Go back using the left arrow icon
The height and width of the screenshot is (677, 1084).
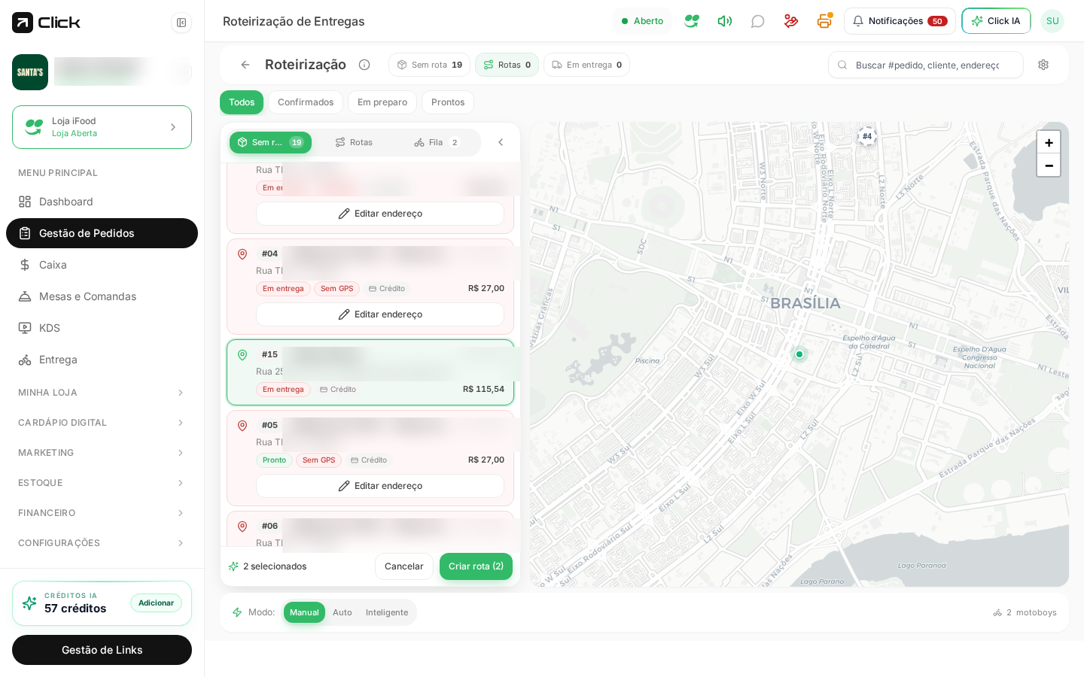[245, 65]
